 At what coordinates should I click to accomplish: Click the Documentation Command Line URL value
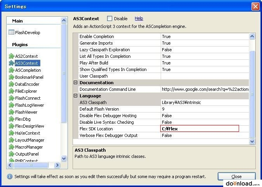coord(205,89)
